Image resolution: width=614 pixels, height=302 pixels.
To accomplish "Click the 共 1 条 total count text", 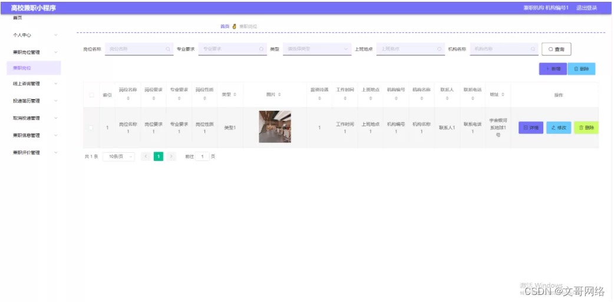I will 91,156.
